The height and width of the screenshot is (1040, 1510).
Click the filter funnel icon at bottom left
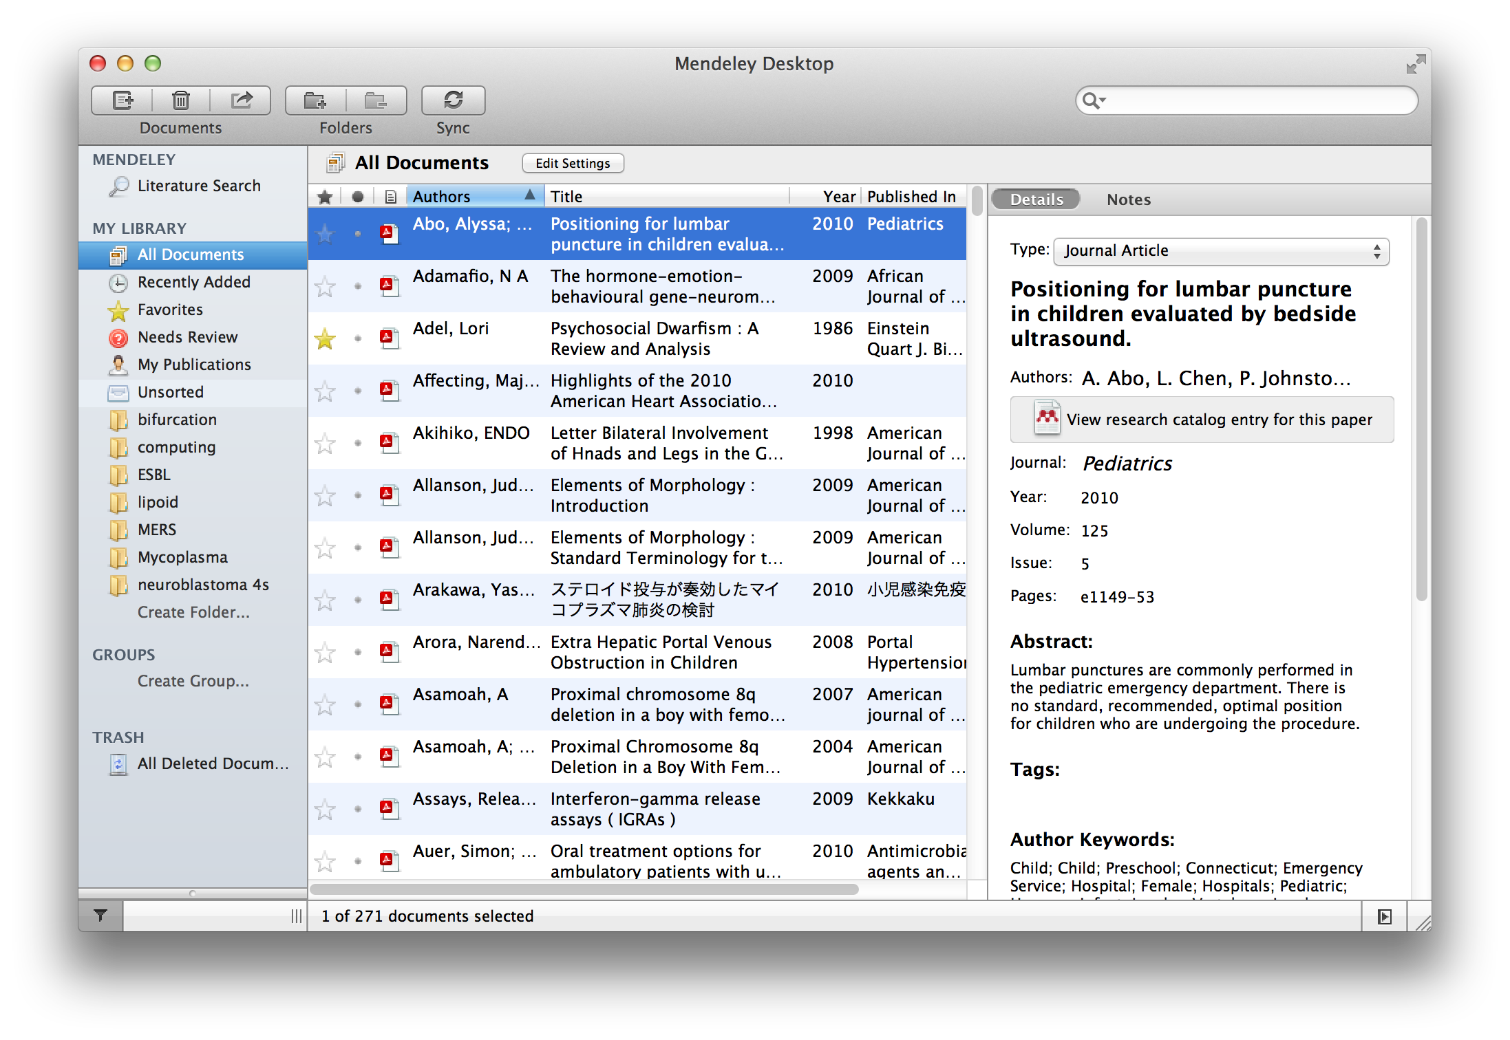100,916
